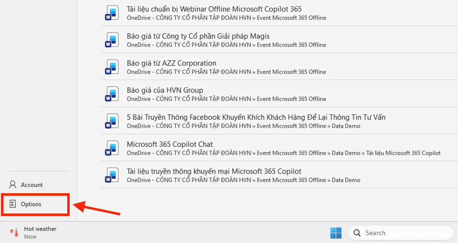Click the Account person icon
Viewport: 458px width, 243px height.
point(13,185)
